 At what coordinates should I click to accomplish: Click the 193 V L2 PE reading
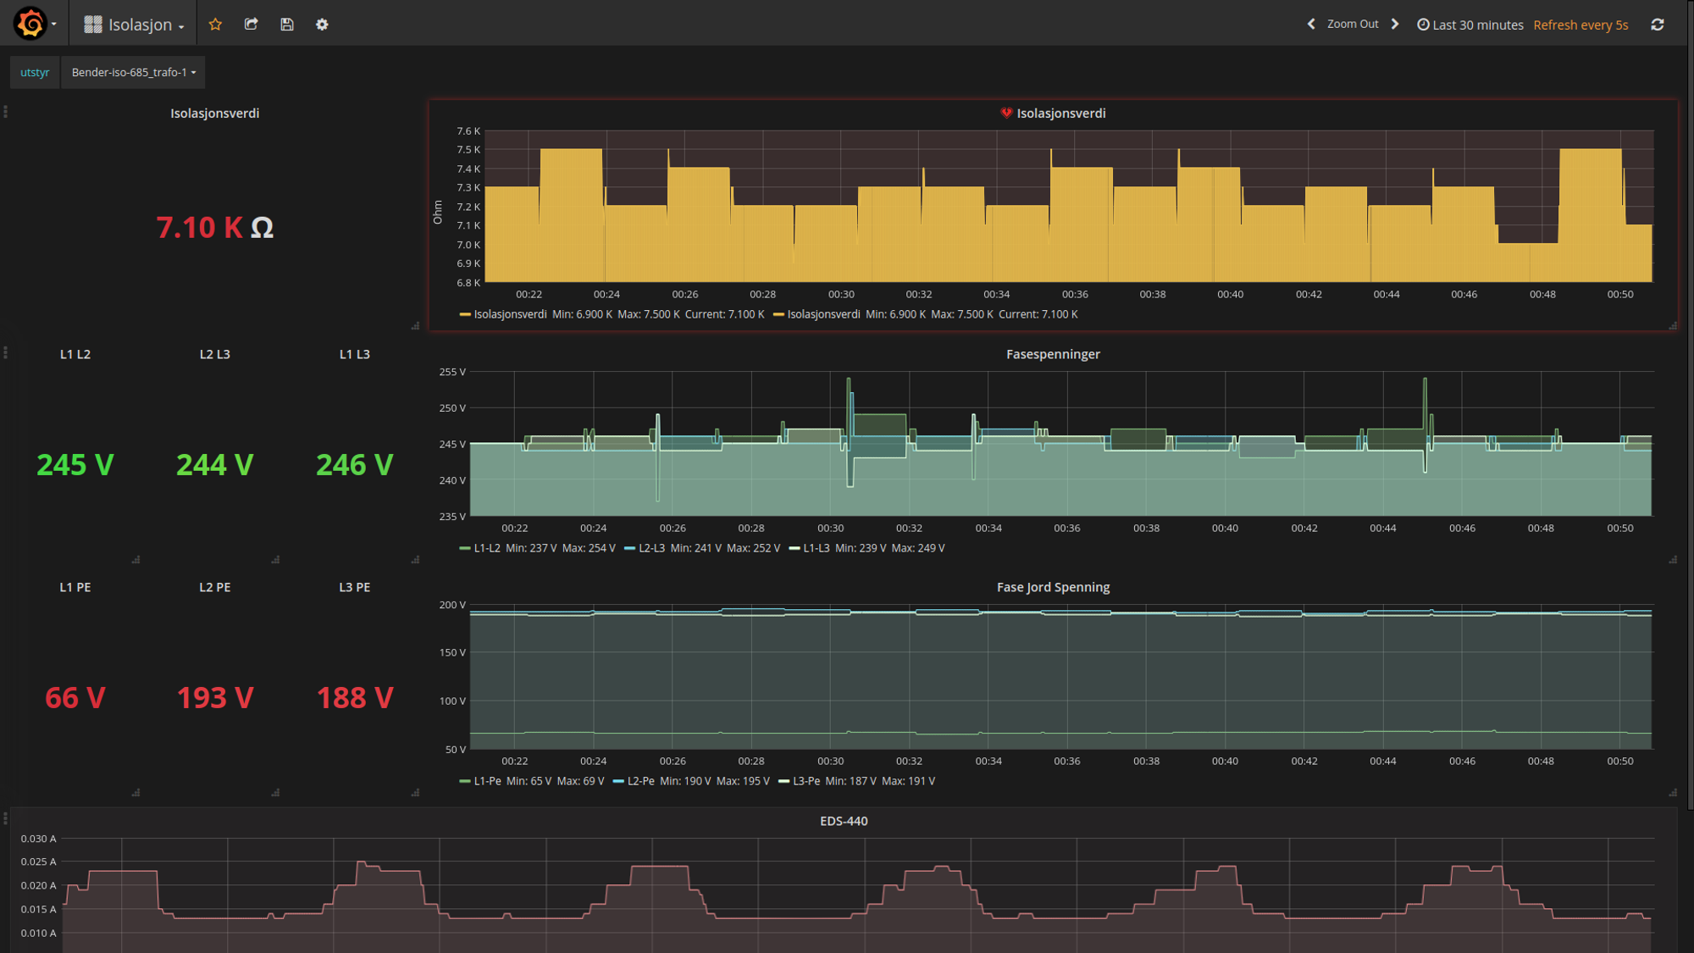(214, 697)
